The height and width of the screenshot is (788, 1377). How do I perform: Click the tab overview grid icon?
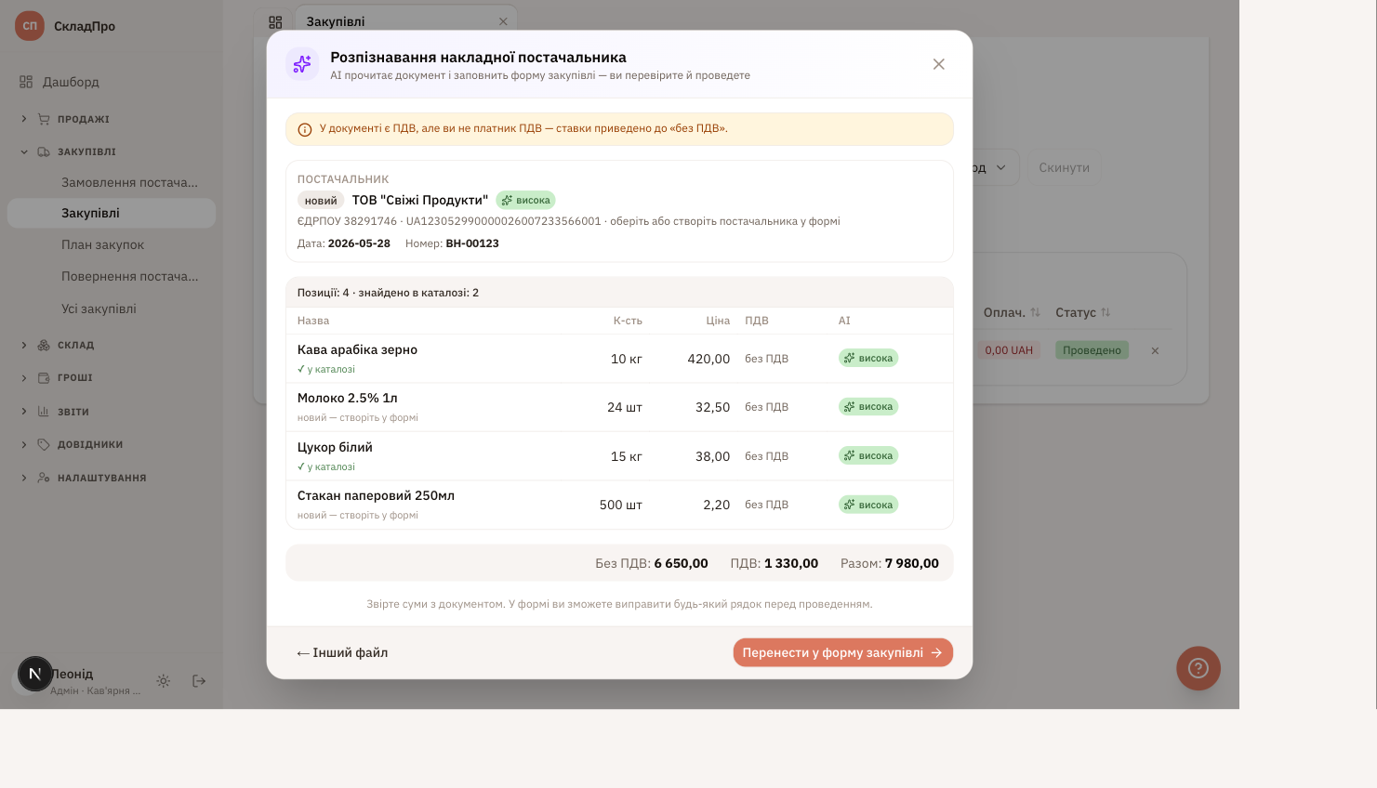point(275,21)
